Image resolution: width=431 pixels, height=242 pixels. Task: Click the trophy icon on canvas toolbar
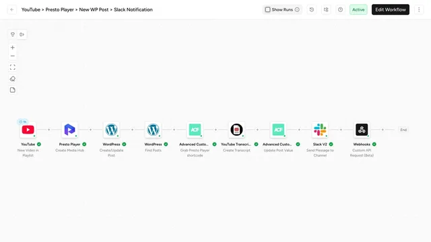point(13,34)
